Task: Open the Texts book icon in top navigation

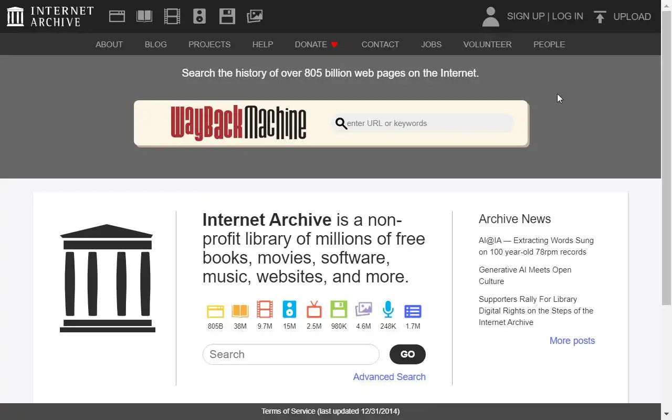Action: (x=144, y=16)
